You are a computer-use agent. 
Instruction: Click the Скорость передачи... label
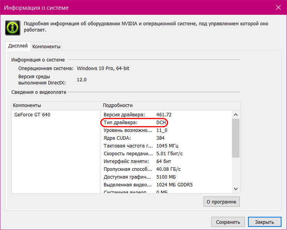128,154
